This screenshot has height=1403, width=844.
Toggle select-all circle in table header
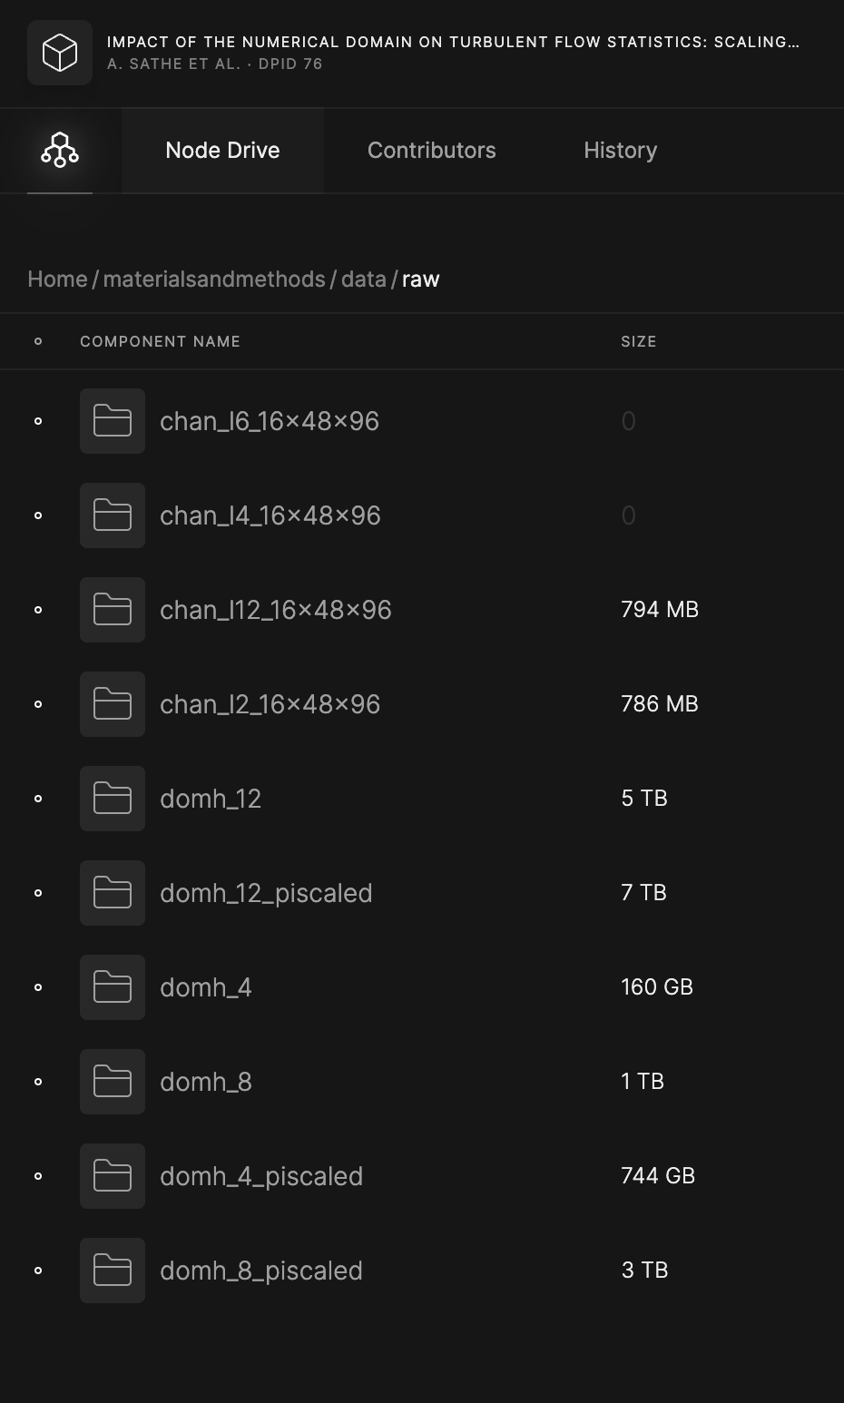[x=38, y=341]
